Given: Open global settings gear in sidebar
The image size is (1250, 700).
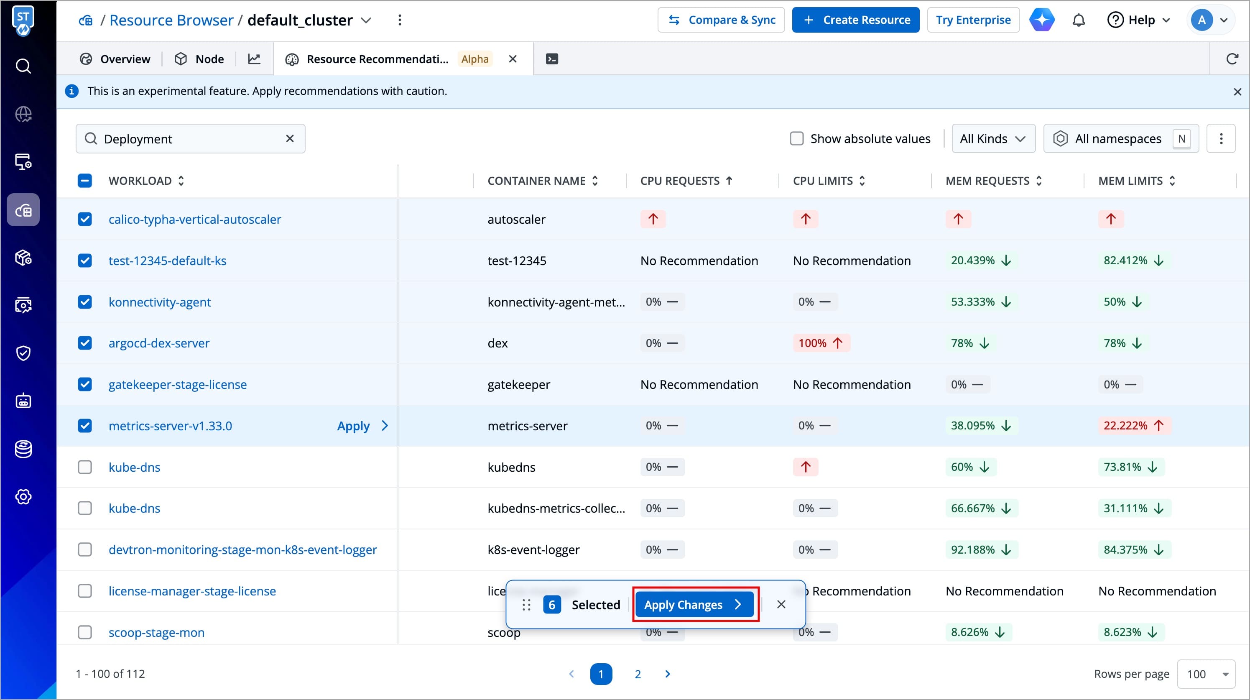Looking at the screenshot, I should coord(23,497).
